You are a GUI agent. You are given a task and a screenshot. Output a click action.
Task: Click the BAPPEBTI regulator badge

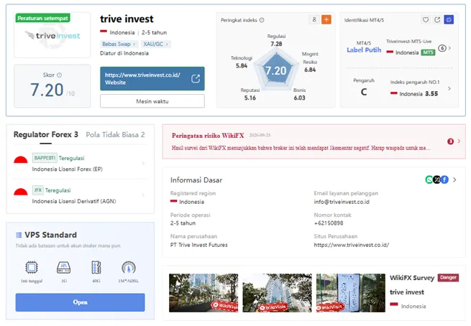click(45, 158)
